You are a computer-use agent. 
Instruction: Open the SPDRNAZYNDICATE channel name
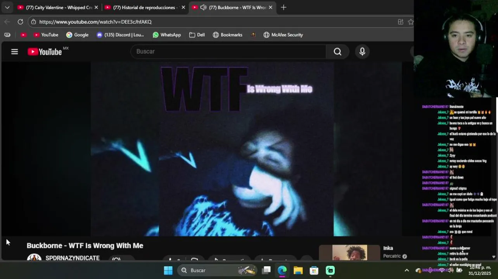[x=73, y=258]
